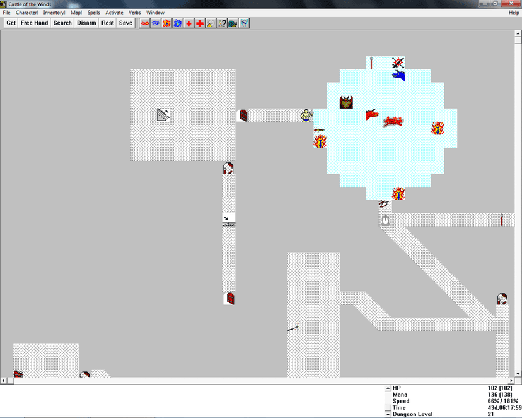The image size is (522, 418).
Task: Click the Time value 43d,06:17:59
Action: pyautogui.click(x=504, y=408)
